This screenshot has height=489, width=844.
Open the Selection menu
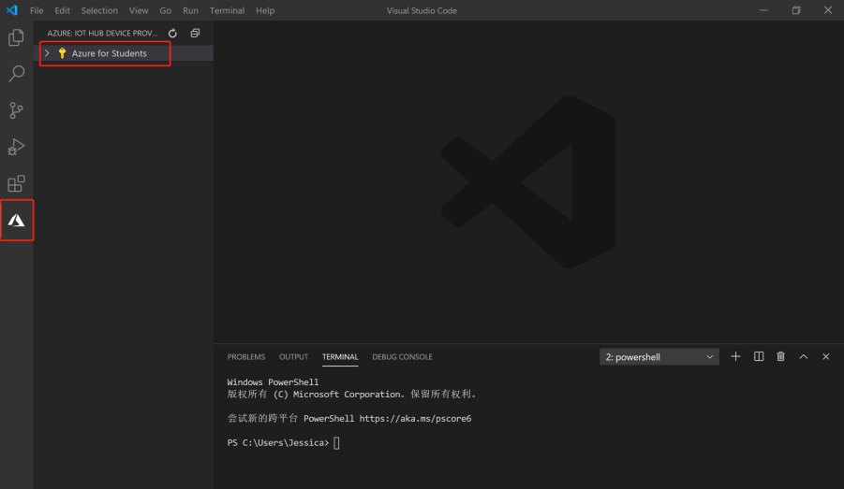[x=99, y=10]
